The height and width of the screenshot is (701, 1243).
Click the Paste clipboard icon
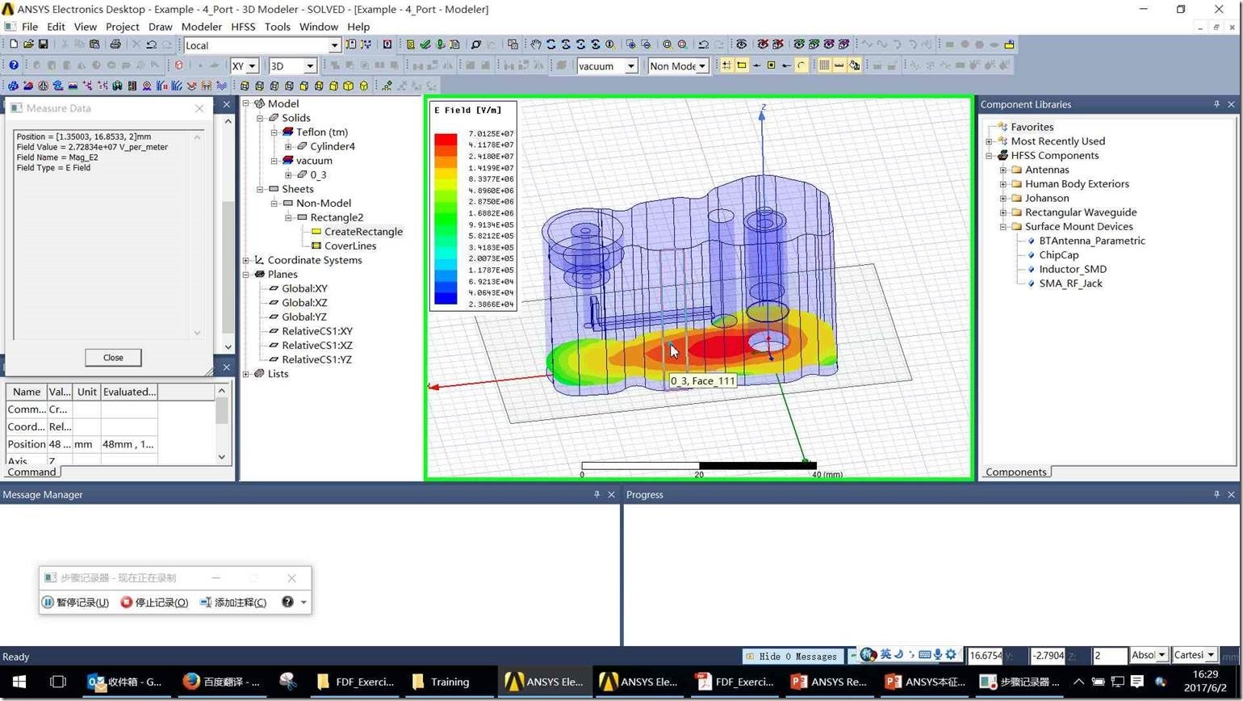point(94,44)
